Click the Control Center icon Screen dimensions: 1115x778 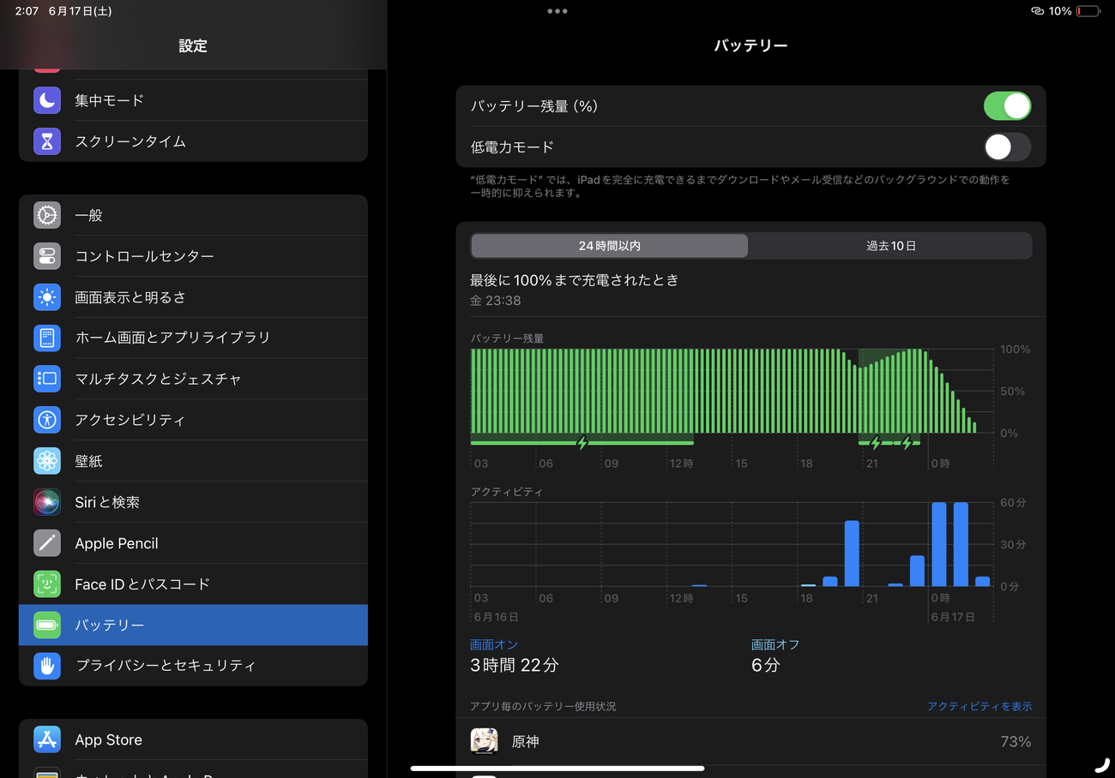pyautogui.click(x=46, y=255)
